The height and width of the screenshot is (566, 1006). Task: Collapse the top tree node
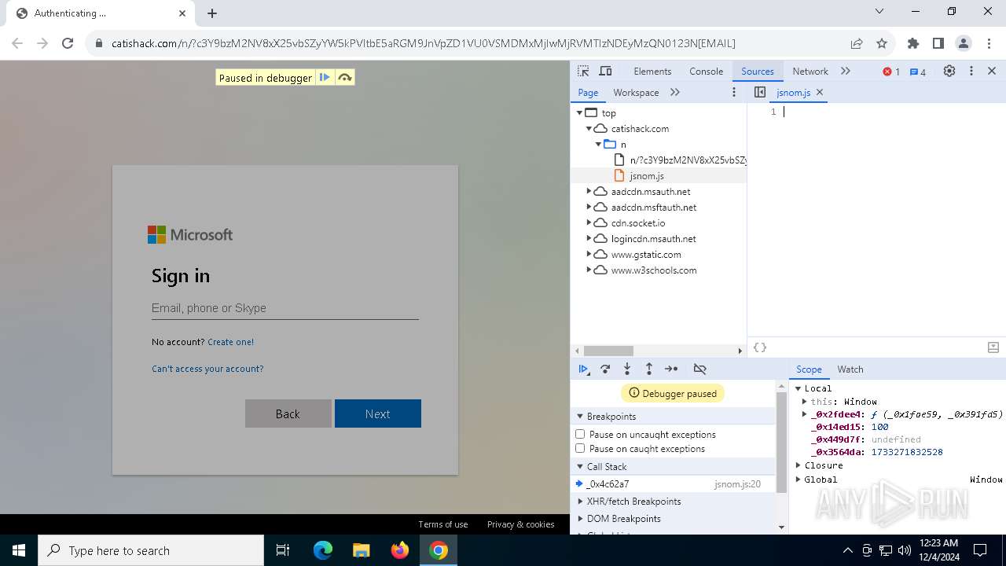(x=579, y=112)
